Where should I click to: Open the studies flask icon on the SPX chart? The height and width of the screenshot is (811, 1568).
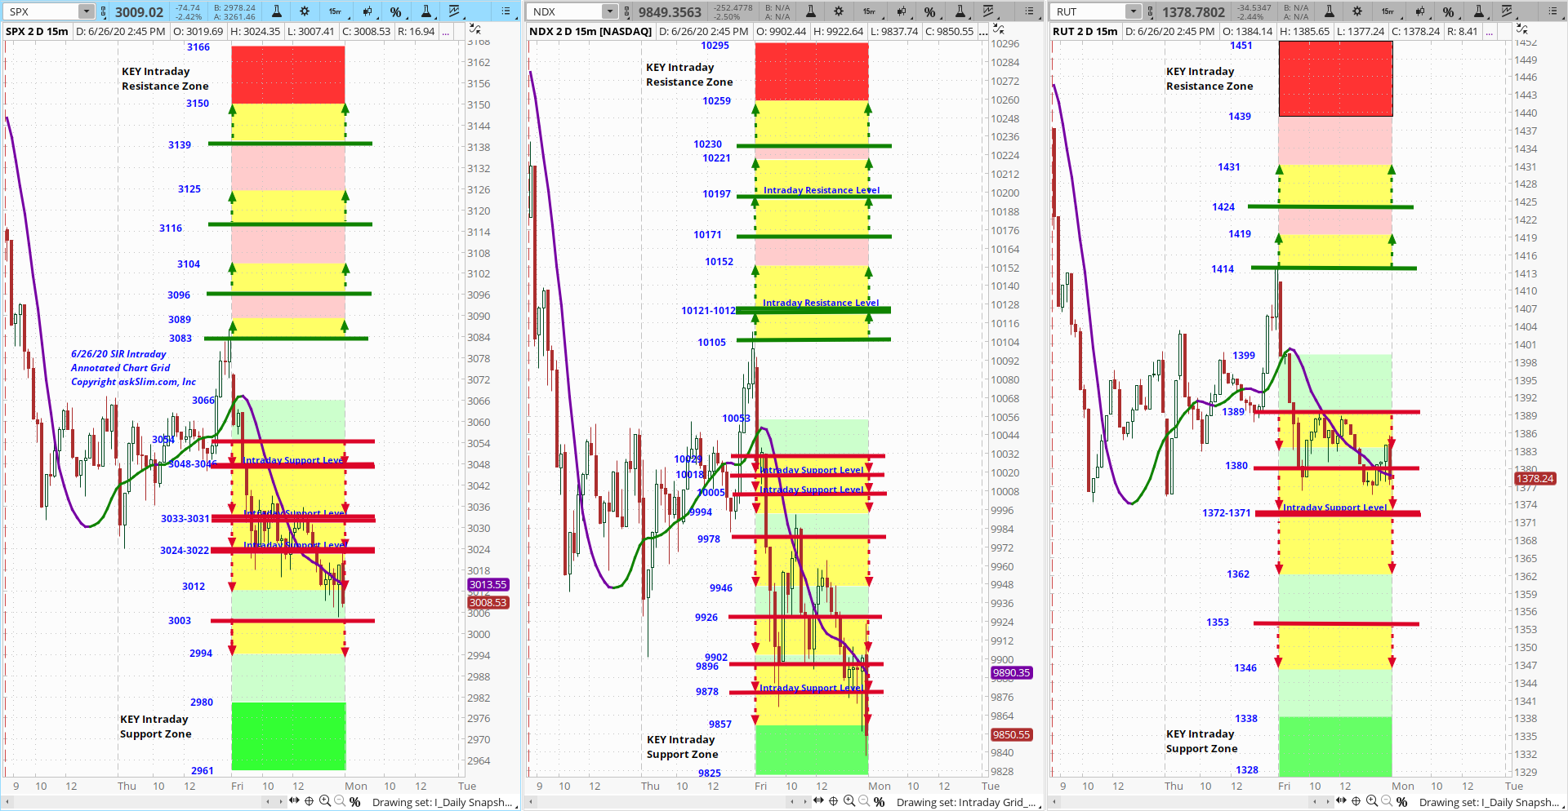click(x=275, y=11)
